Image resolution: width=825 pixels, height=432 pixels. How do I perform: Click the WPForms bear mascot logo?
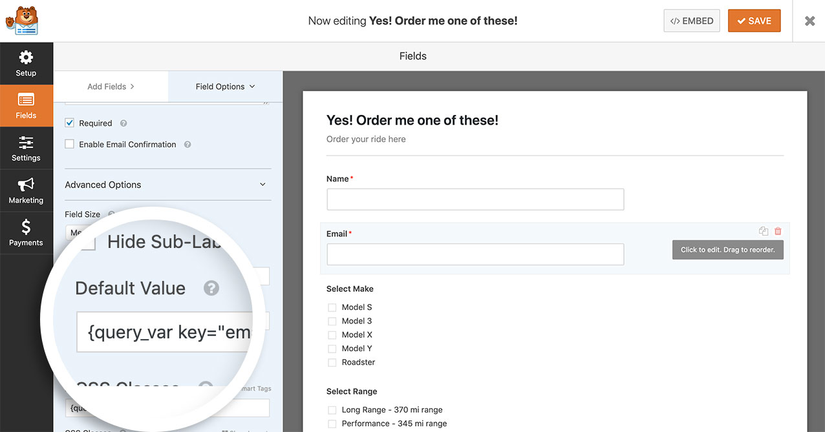(x=22, y=21)
